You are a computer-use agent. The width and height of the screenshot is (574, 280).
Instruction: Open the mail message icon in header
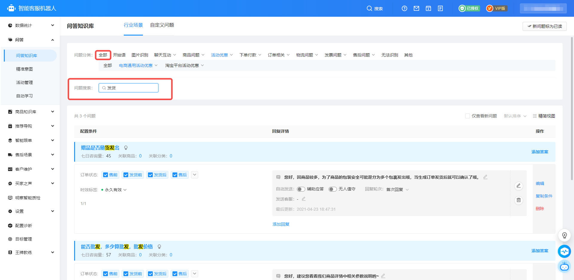point(416,8)
